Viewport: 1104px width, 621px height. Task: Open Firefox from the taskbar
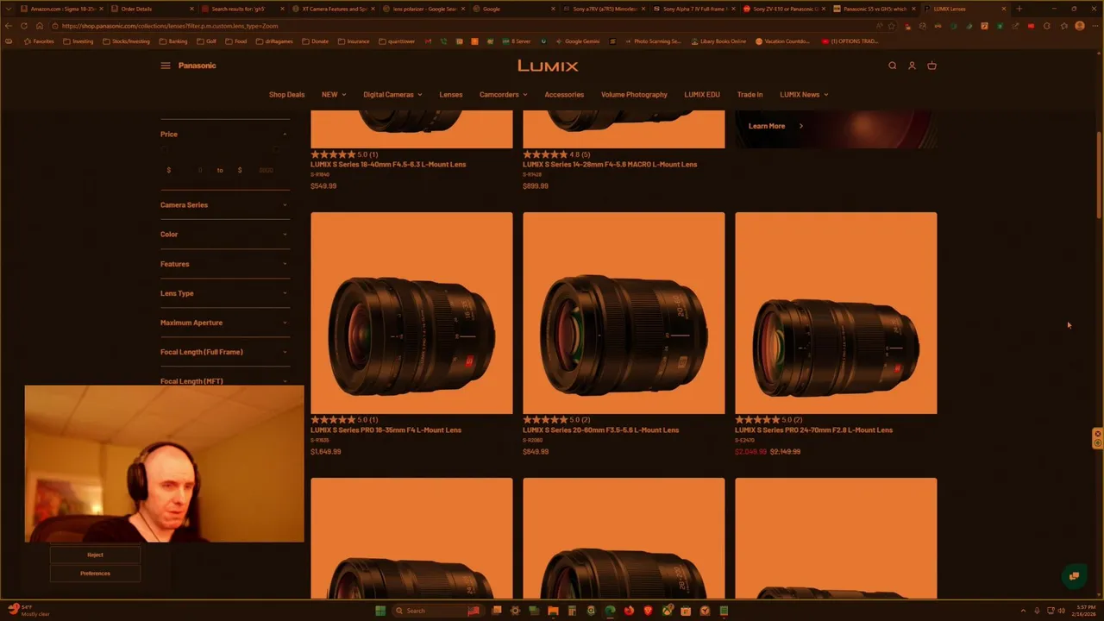point(629,611)
